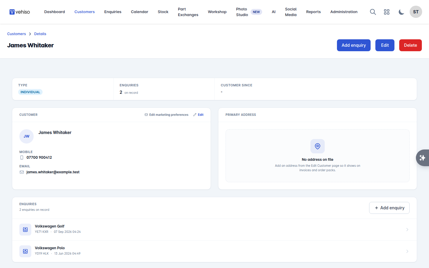Toggle dark mode moon icon

click(x=401, y=12)
